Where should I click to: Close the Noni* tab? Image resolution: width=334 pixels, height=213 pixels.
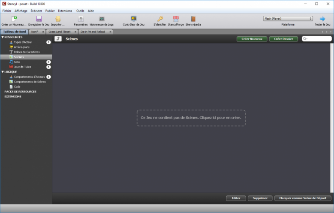[x=43, y=32]
